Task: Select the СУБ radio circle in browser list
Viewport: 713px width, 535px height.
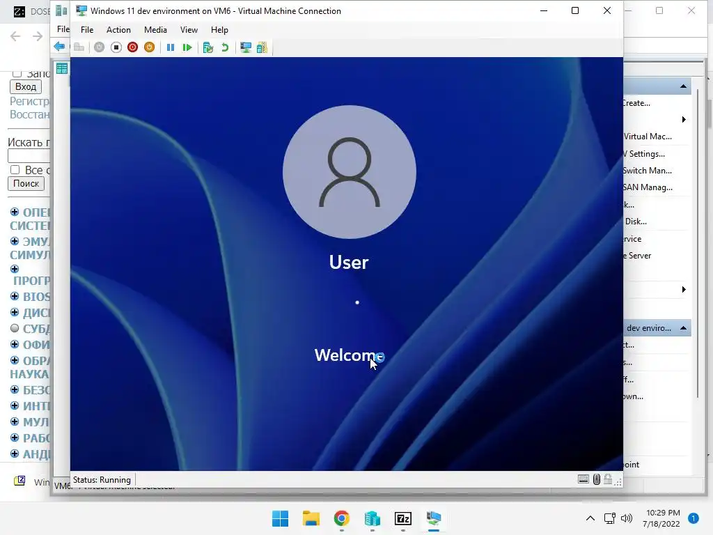Action: (15, 328)
